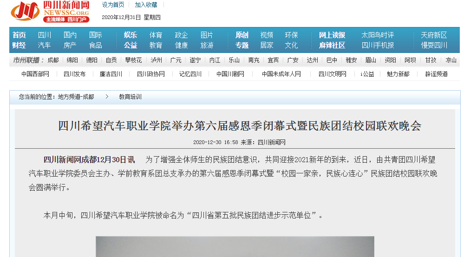Image resolution: width=470 pixels, height=257 pixels.
Task: Visit the 太阳鸟时评 page
Action: 378,35
